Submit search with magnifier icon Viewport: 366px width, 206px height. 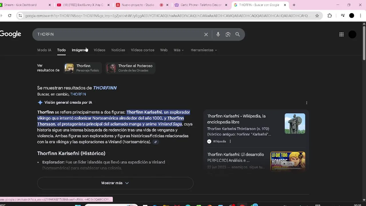(x=238, y=34)
